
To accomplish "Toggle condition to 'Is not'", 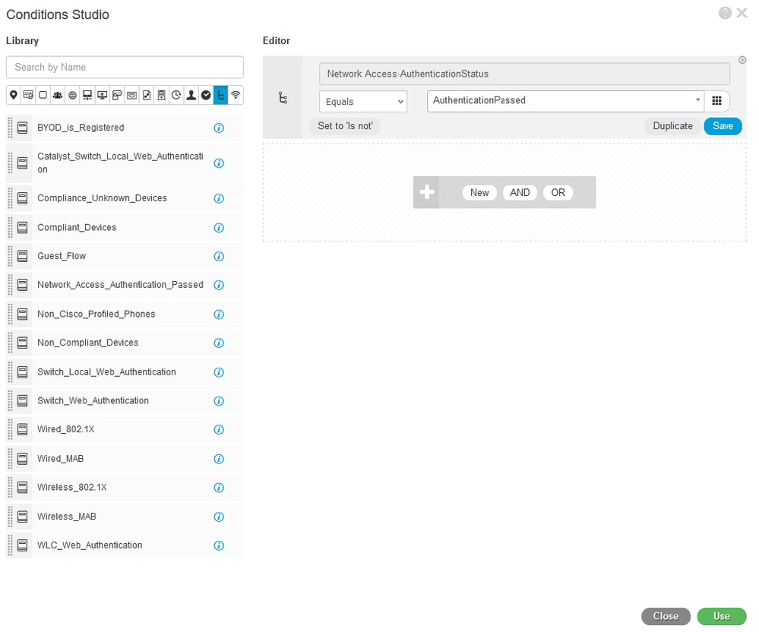I will click(345, 126).
